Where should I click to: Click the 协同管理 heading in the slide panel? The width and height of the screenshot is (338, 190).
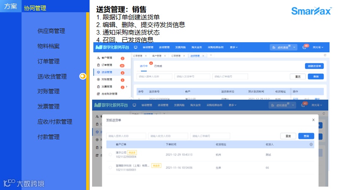[x=35, y=8]
